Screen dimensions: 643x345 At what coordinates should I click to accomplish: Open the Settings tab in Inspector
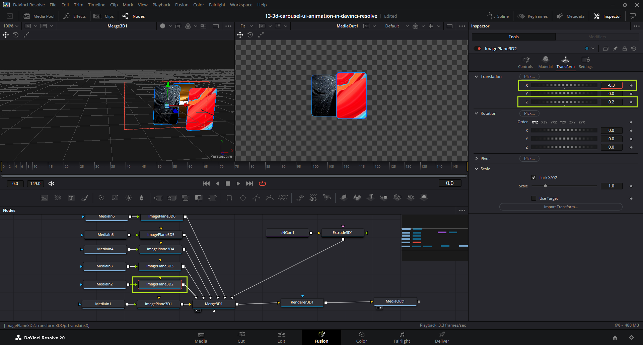[585, 62]
